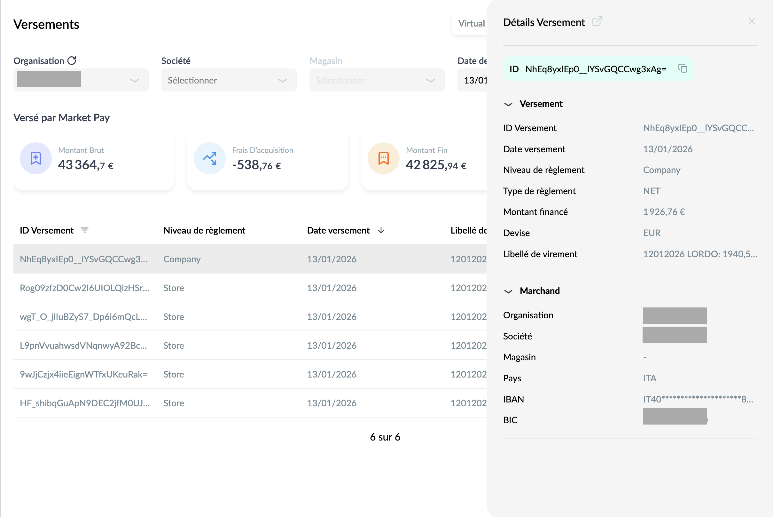Collapse the Marchand section
This screenshot has height=517, width=773.
508,291
